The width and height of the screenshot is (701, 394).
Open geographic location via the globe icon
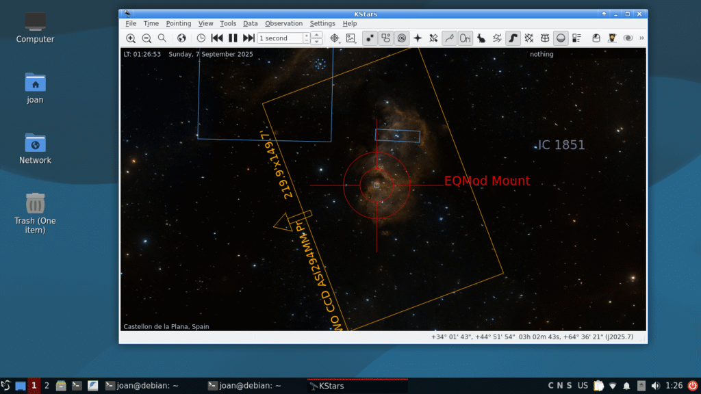pos(181,38)
